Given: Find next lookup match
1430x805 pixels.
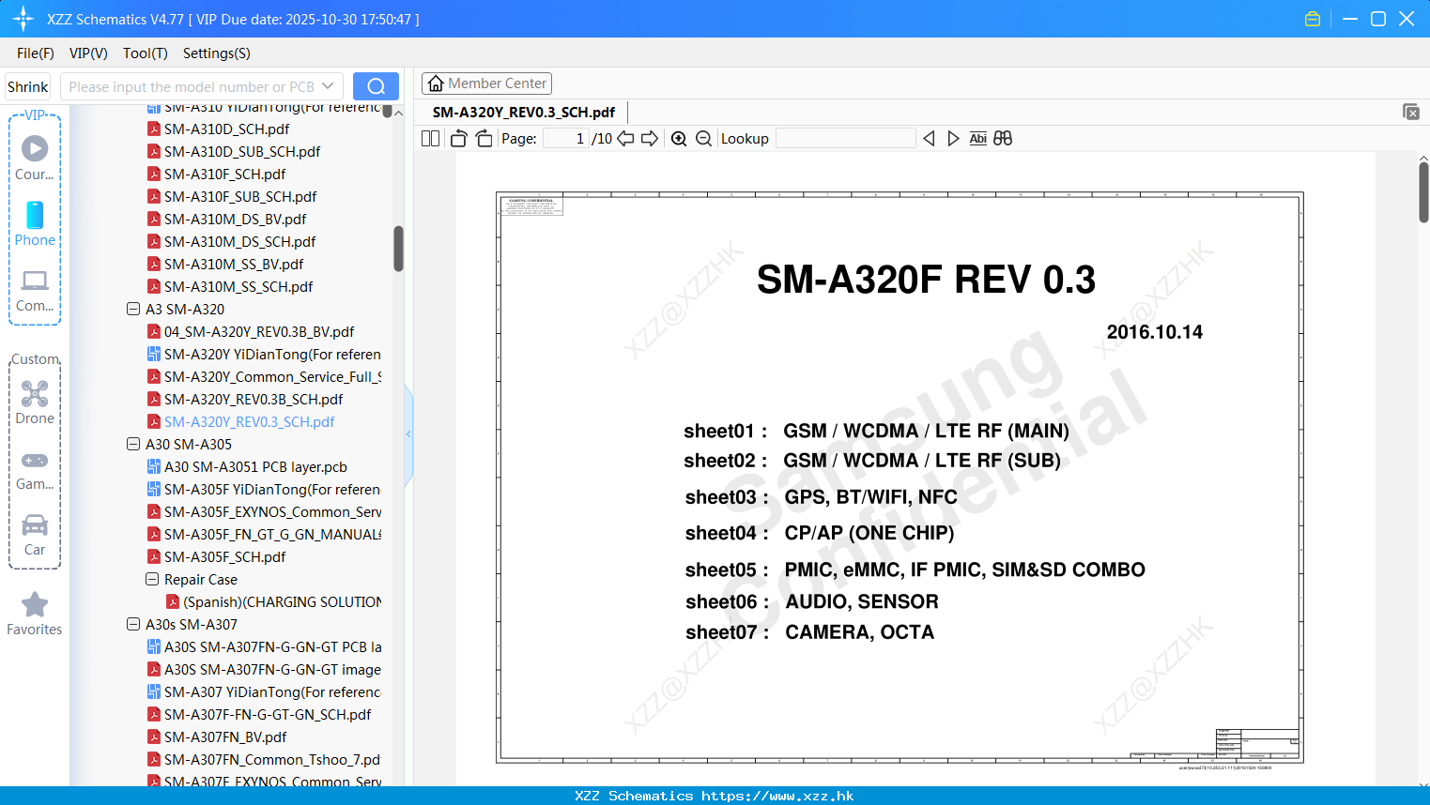Looking at the screenshot, I should [x=953, y=139].
